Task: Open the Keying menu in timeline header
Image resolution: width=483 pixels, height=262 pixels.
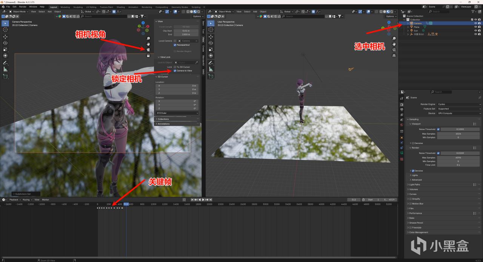Action: pyautogui.click(x=26, y=199)
